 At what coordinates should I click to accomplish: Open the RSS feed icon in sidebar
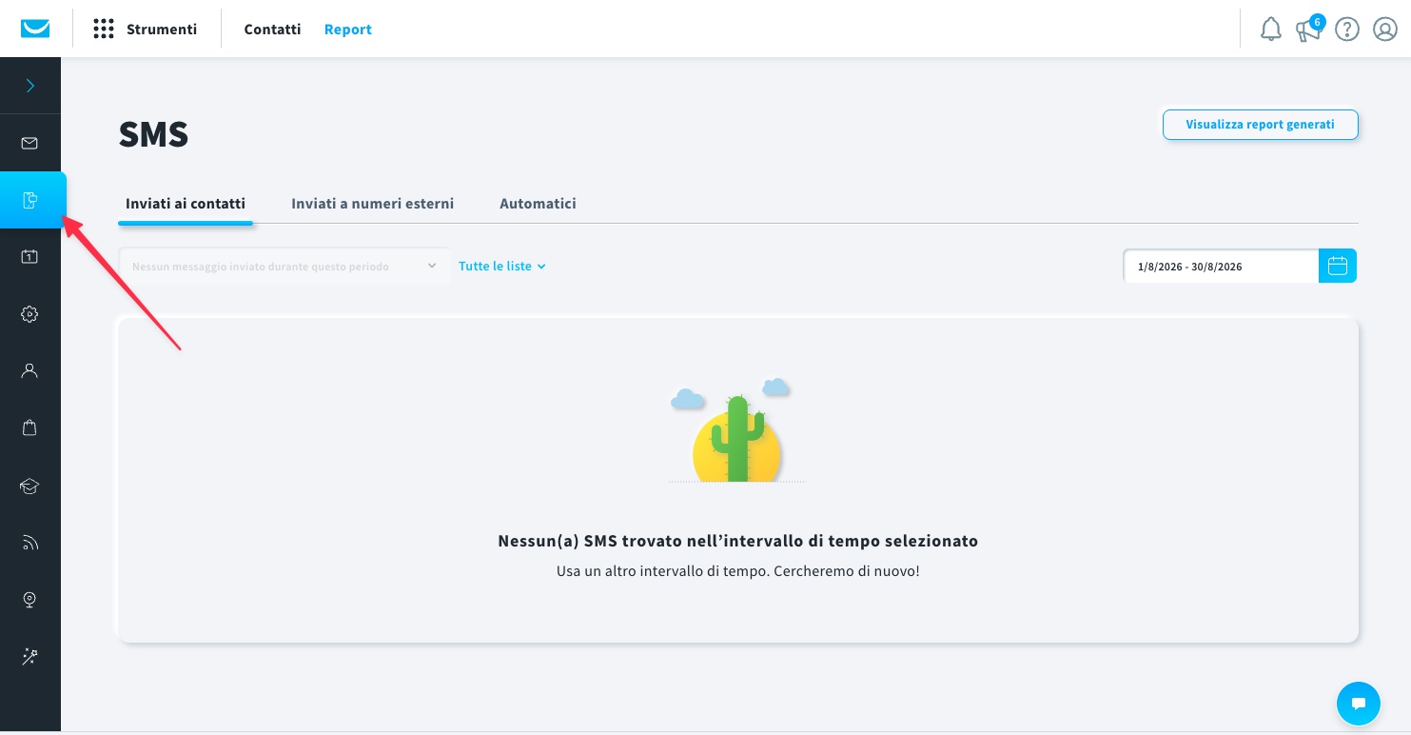[29, 543]
